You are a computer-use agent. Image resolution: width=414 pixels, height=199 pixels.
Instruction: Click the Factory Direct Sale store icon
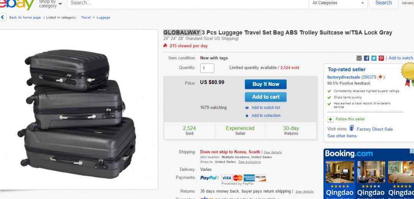tap(352, 128)
